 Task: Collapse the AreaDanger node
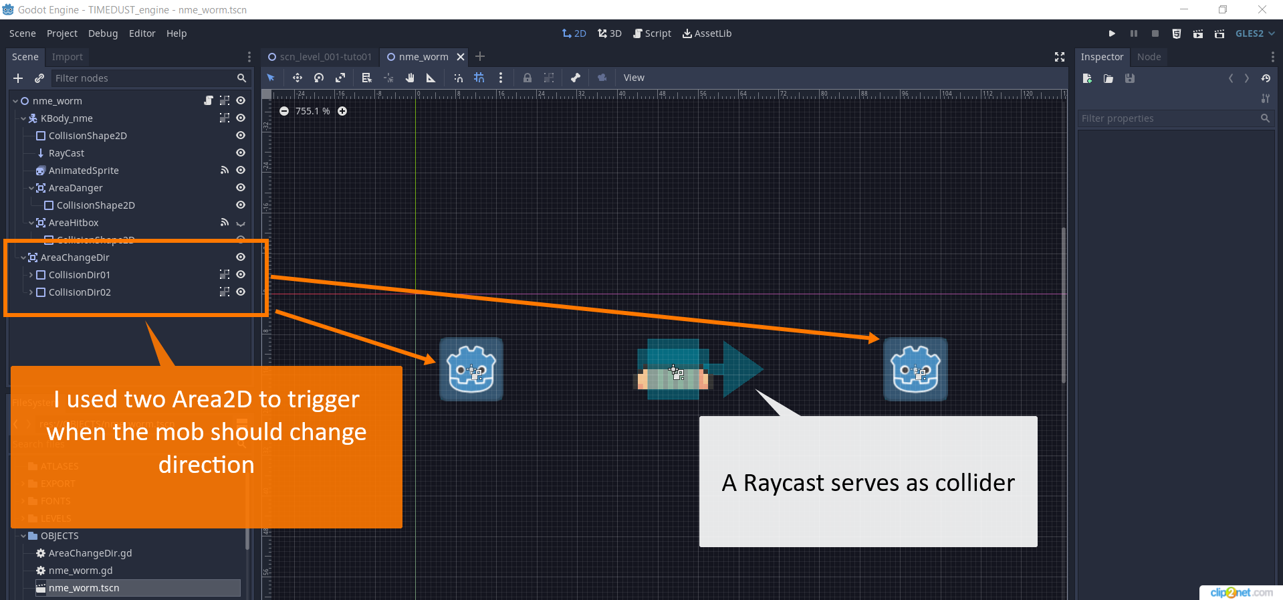pos(31,188)
